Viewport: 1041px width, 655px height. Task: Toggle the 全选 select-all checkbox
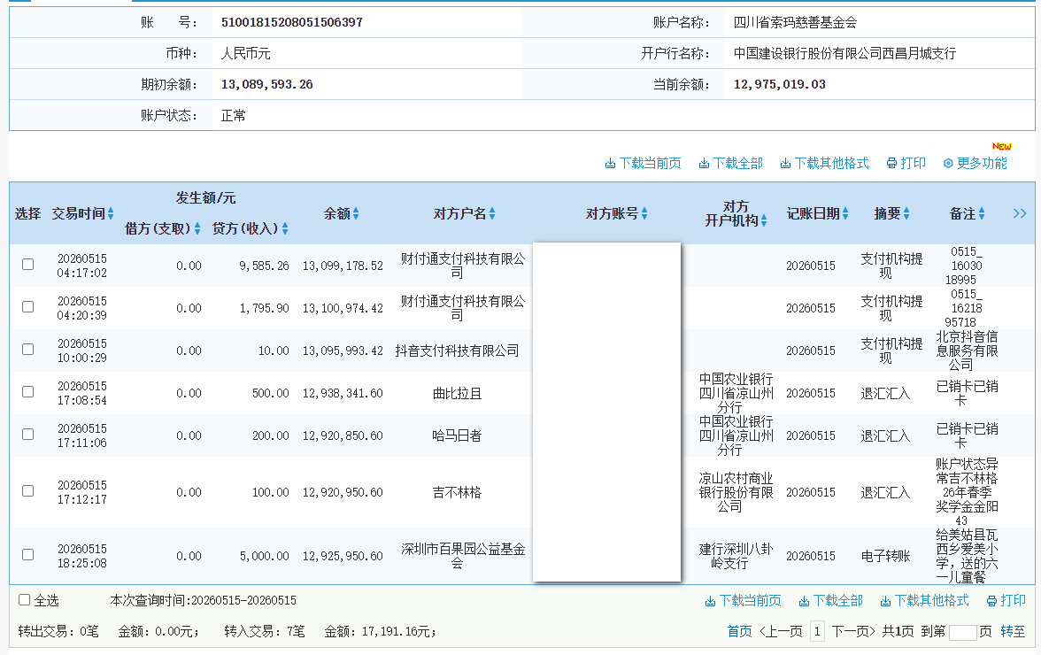tap(25, 600)
